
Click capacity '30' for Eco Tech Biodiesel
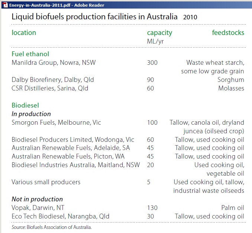point(151,216)
